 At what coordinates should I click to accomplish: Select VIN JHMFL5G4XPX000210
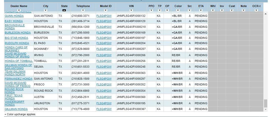point(131,27)
